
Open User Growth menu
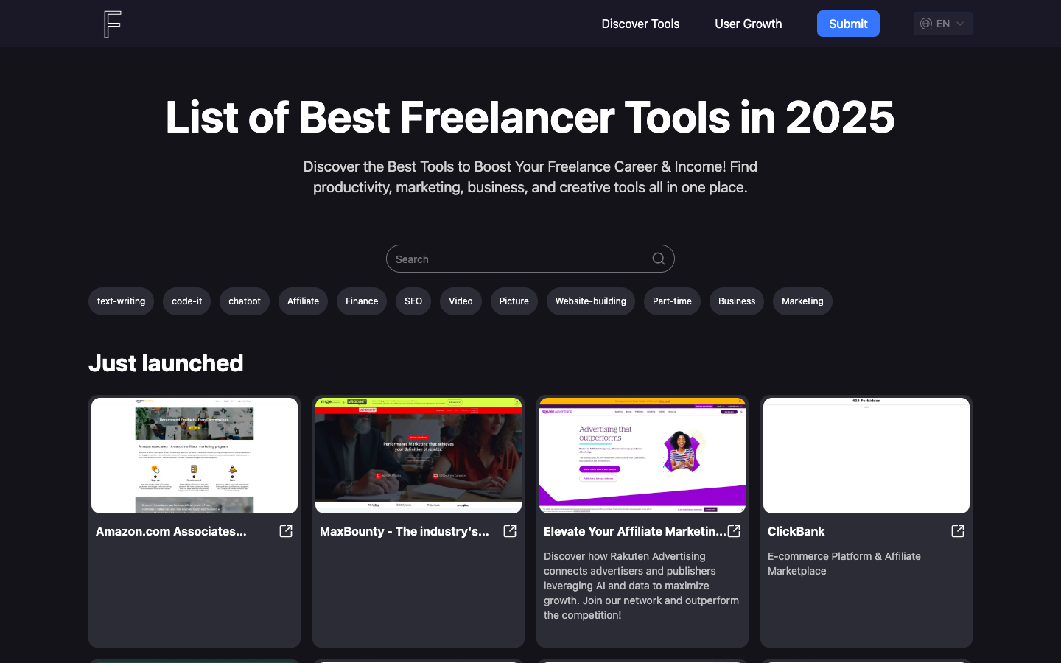coord(748,24)
